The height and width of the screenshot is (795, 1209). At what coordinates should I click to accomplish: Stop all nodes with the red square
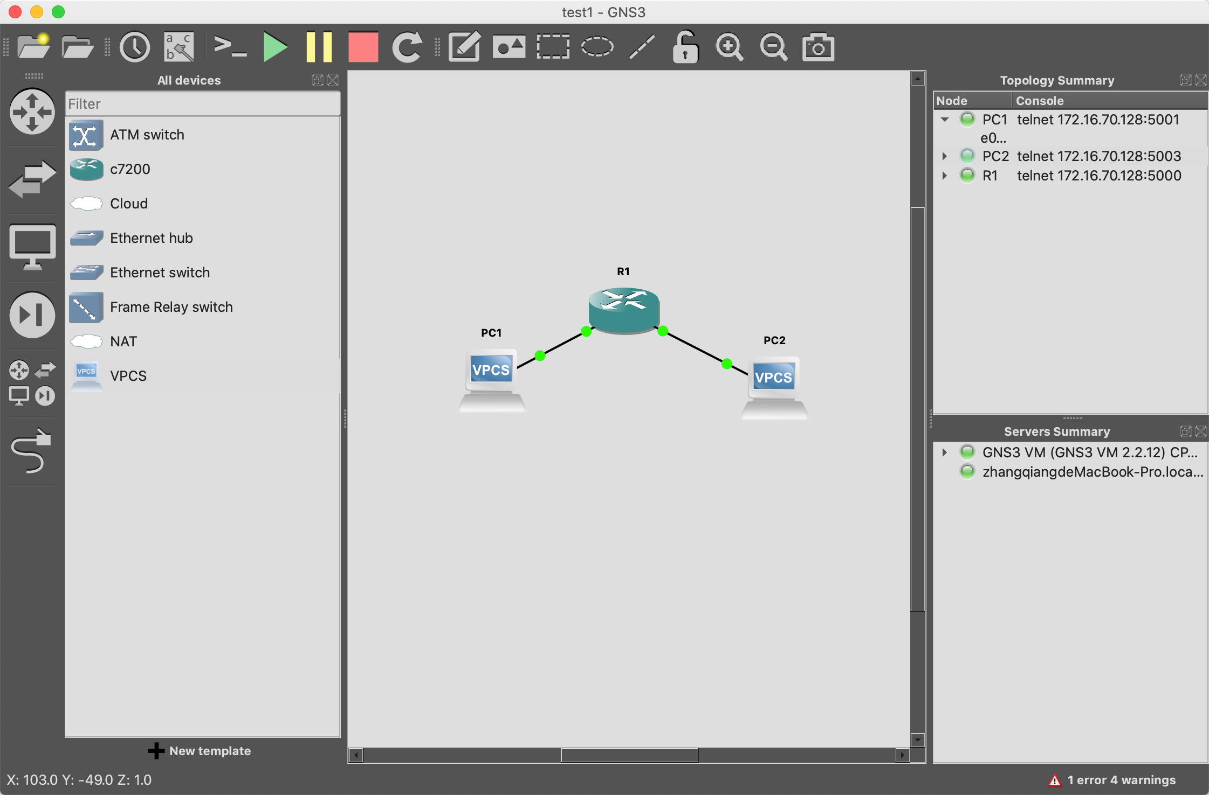point(363,47)
